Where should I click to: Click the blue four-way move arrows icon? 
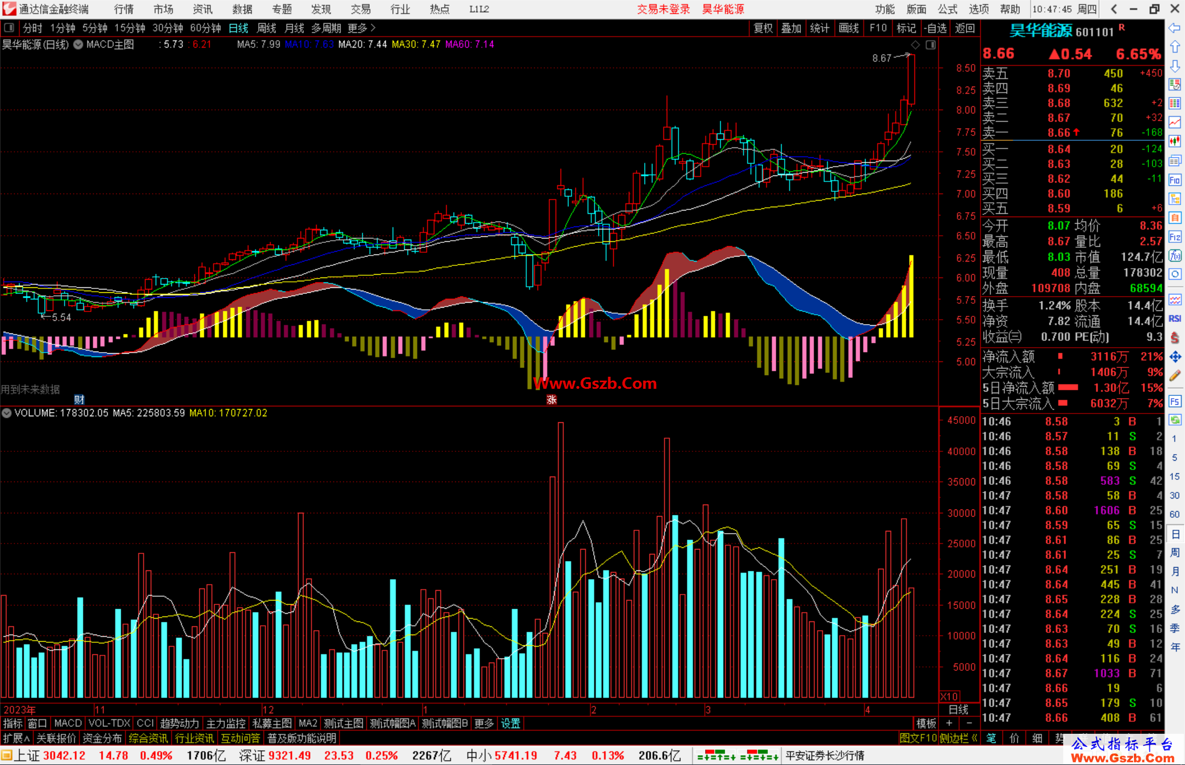coord(1175,357)
